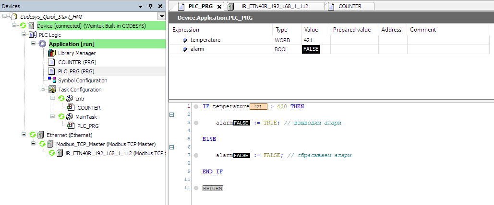Click the Symbol Configuration icon

pos(52,80)
